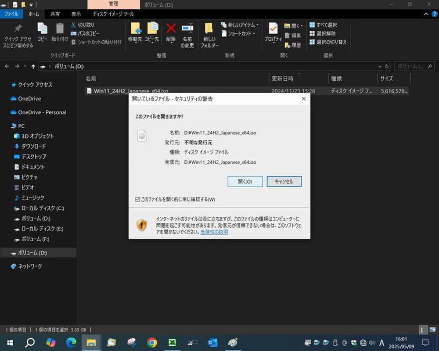Switch to the View (表示) tab
This screenshot has width=439, height=351.
[76, 14]
